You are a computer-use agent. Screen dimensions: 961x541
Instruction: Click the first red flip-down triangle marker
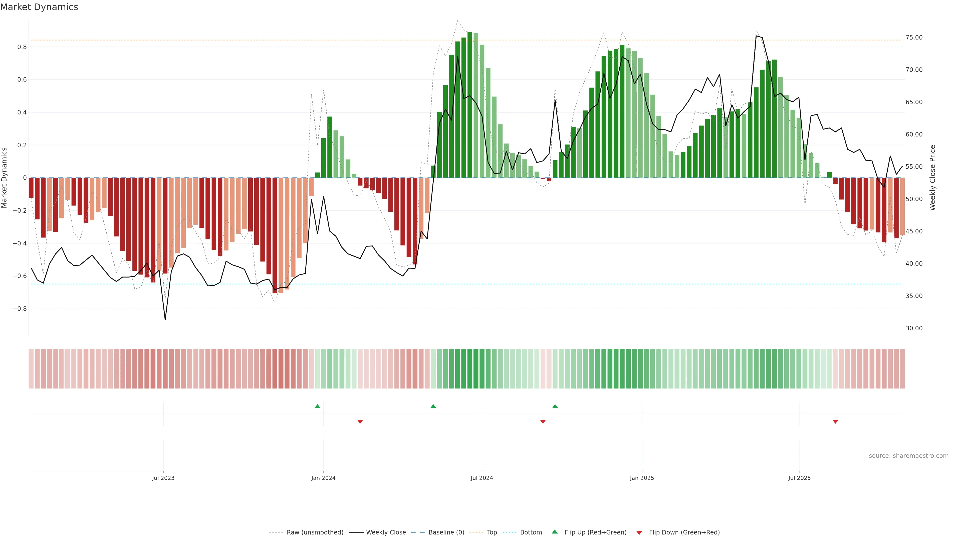coord(360,422)
